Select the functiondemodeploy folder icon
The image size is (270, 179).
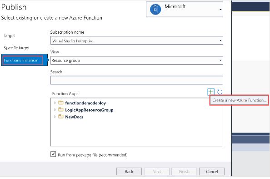click(61, 102)
